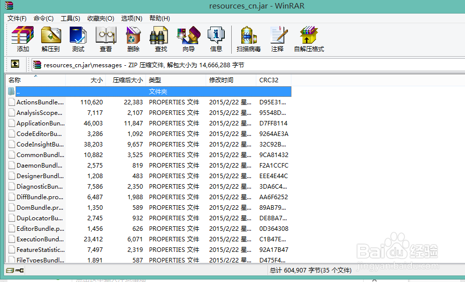Click the archive path address field
The width and height of the screenshot is (465, 282).
click(x=248, y=65)
